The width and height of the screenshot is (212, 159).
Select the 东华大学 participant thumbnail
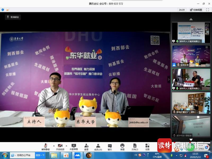(x=191, y=56)
